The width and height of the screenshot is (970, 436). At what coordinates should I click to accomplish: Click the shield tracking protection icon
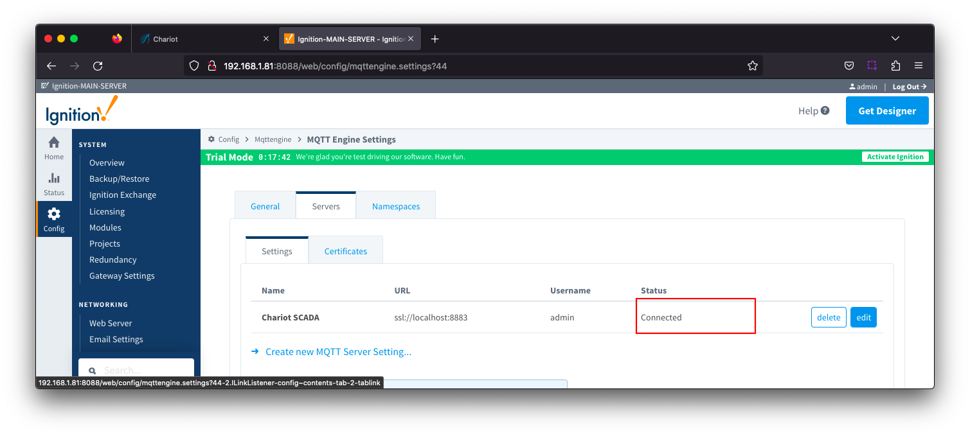pyautogui.click(x=195, y=65)
